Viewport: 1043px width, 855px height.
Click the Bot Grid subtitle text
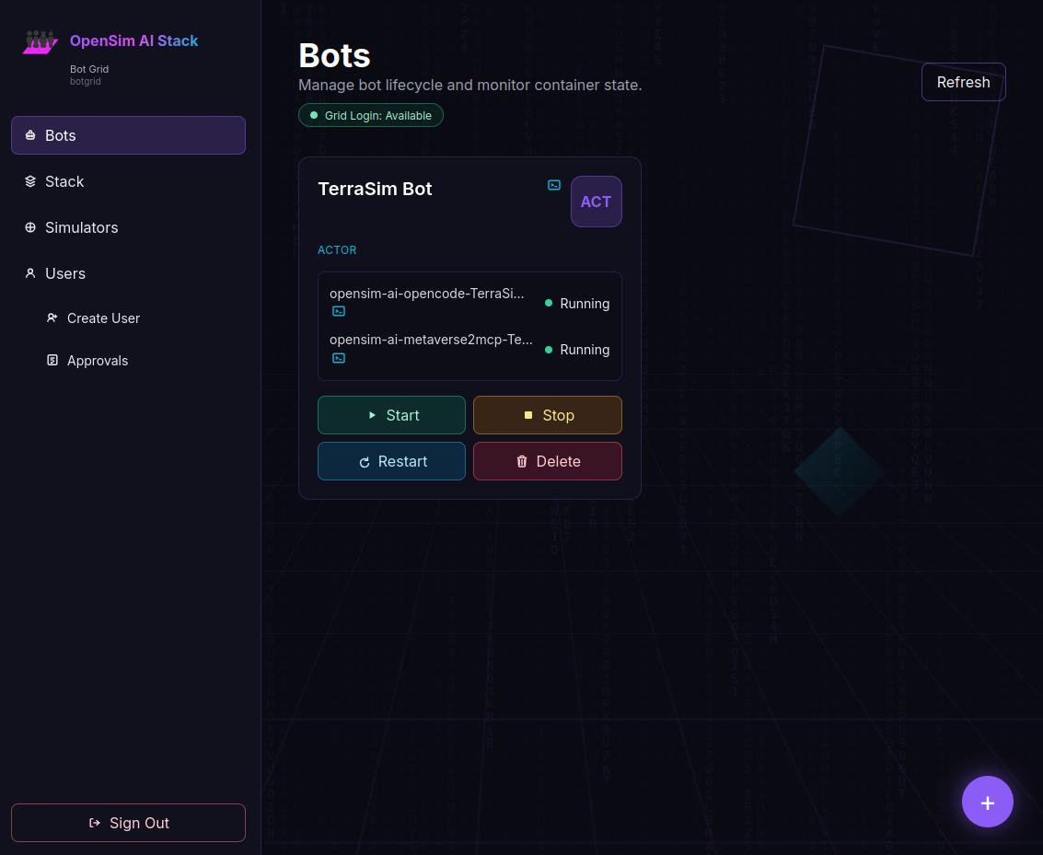[x=89, y=69]
